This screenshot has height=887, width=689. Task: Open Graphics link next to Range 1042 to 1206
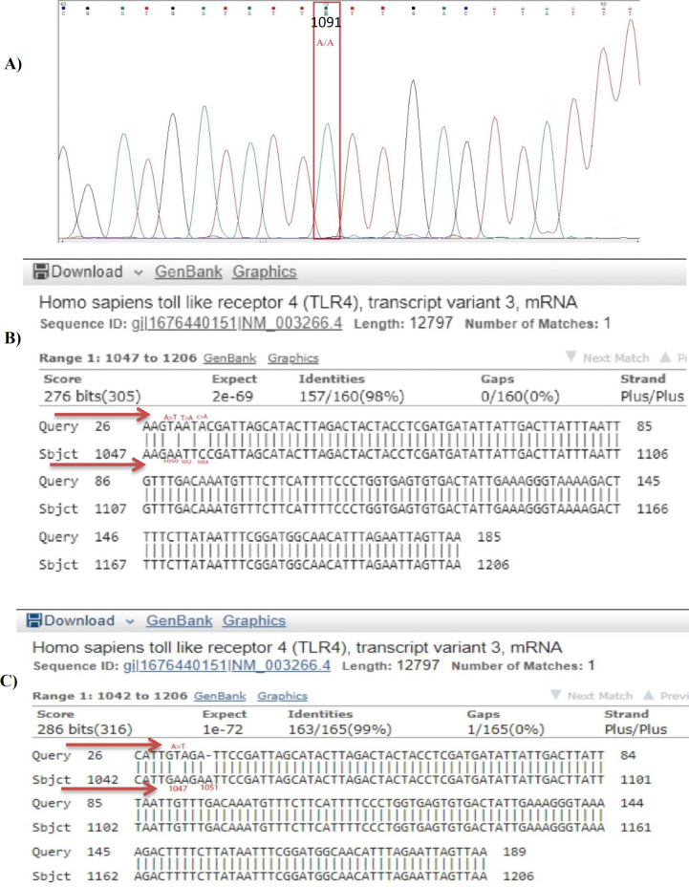tap(281, 696)
